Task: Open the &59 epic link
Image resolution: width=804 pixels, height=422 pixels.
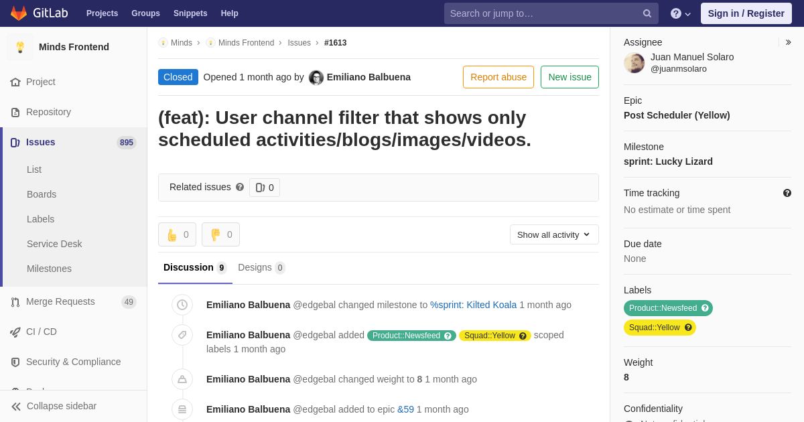Action: coord(405,409)
